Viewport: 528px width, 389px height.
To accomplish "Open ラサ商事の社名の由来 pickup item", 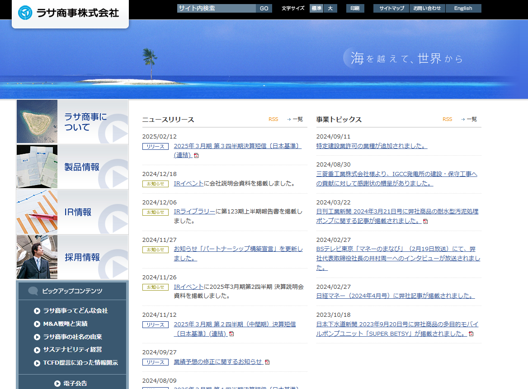I will (72, 337).
